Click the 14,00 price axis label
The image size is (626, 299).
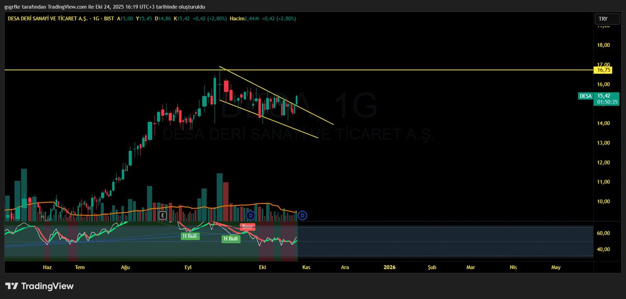tap(604, 123)
